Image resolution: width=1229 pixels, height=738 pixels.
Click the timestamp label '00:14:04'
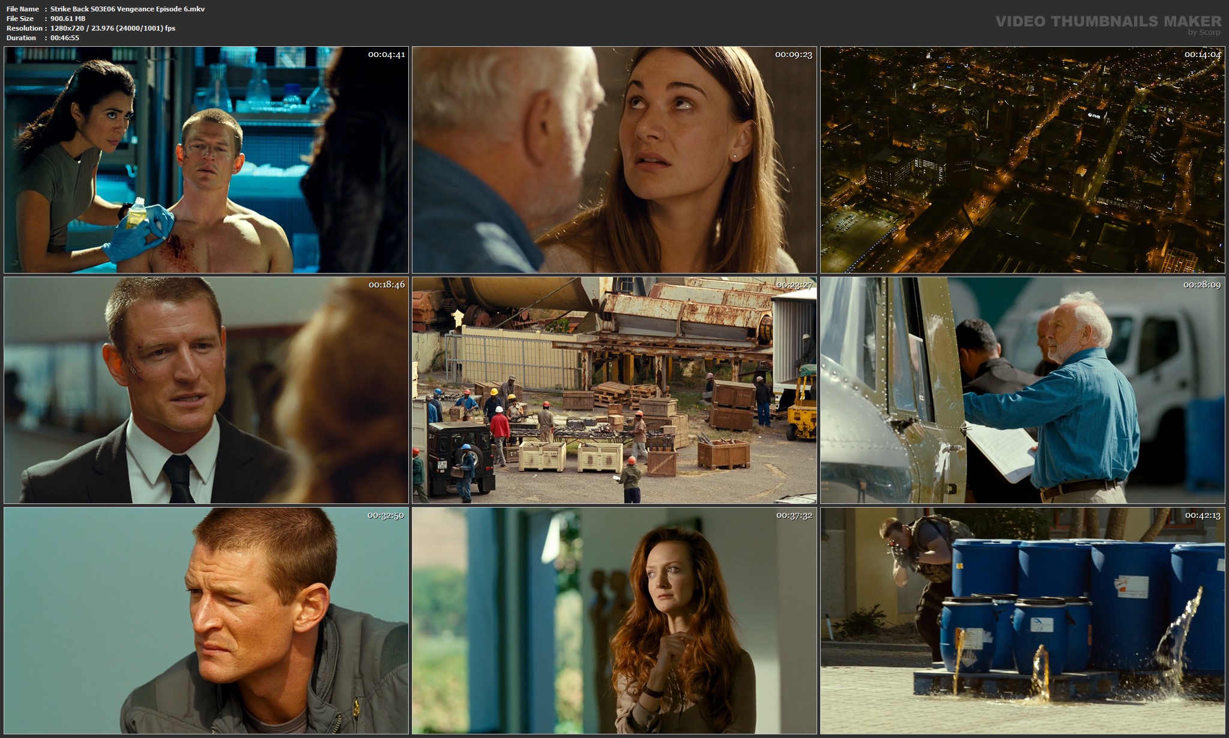click(1203, 55)
